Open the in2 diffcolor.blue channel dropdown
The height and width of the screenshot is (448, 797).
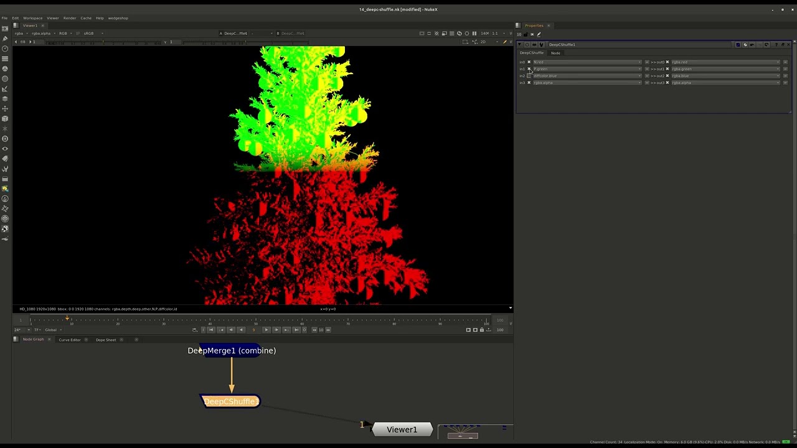click(587, 76)
